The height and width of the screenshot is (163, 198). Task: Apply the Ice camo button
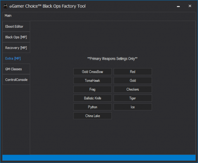133,107
